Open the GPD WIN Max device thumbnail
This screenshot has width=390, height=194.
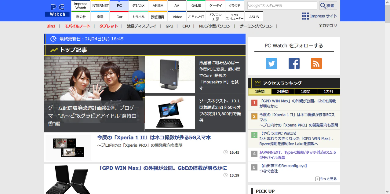[x=68, y=179]
